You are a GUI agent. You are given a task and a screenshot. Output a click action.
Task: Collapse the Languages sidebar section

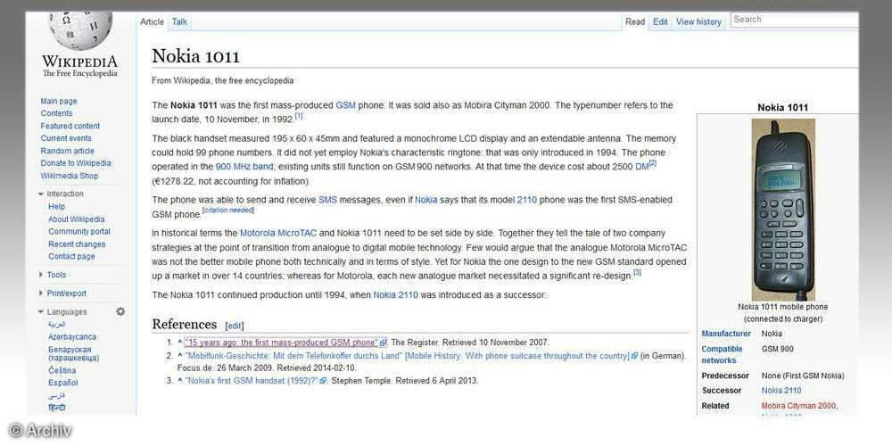pyautogui.click(x=42, y=311)
